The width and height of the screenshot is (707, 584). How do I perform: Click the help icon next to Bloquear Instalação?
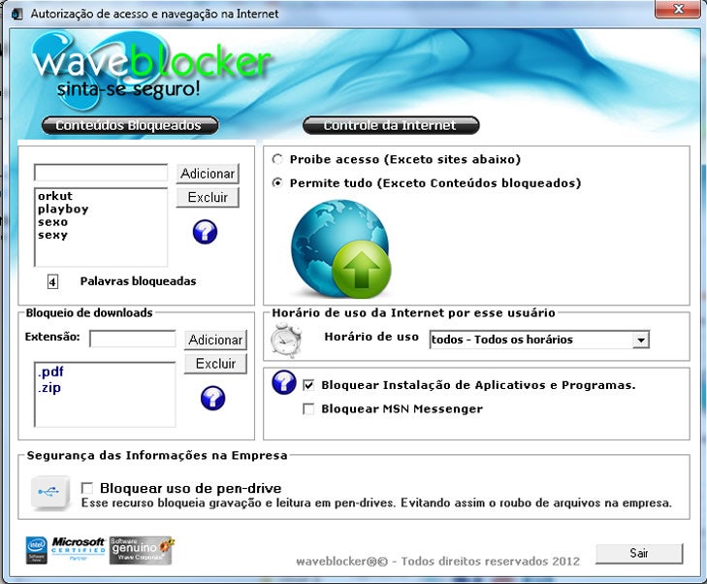point(284,382)
